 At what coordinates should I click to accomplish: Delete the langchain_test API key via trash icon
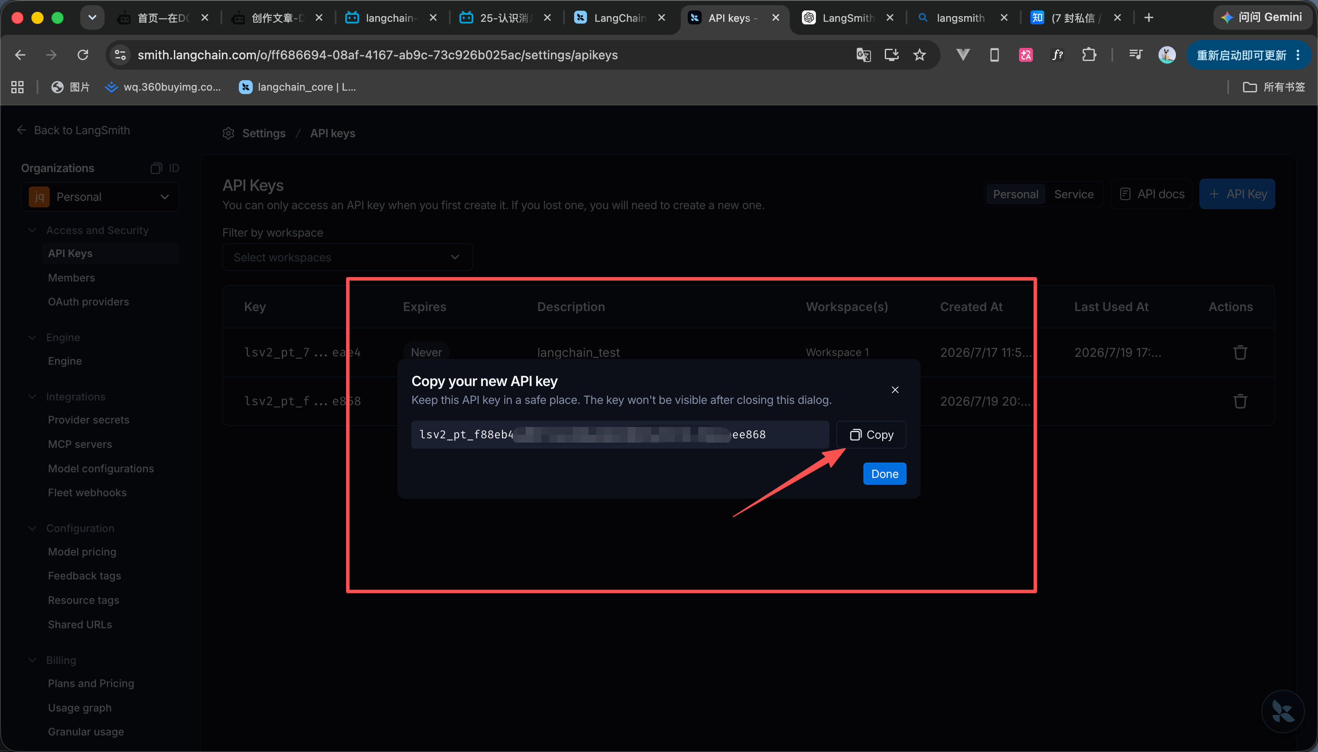(1240, 352)
